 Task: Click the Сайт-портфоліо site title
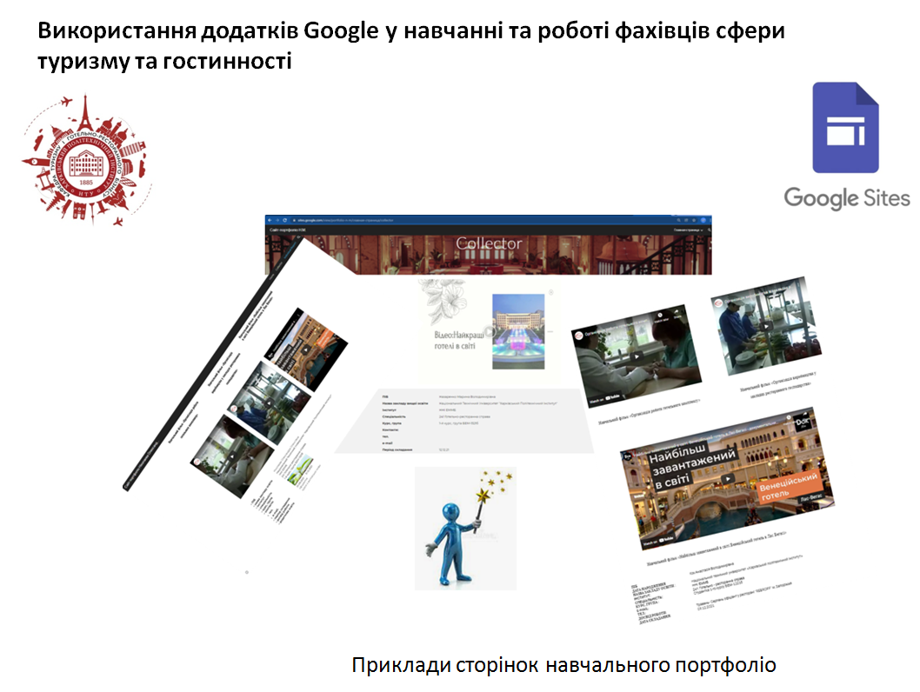(288, 230)
